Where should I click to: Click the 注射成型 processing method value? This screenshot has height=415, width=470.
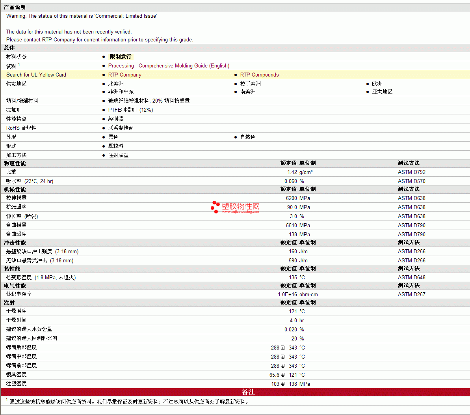[119, 155]
